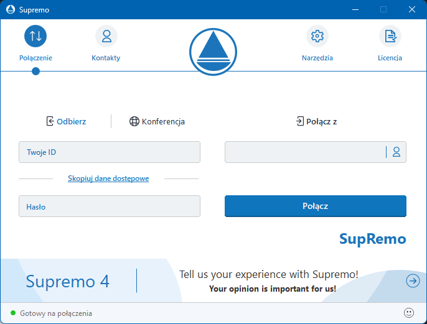Image resolution: width=427 pixels, height=324 pixels.
Task: Click the banner arrow circle icon
Action: [413, 280]
